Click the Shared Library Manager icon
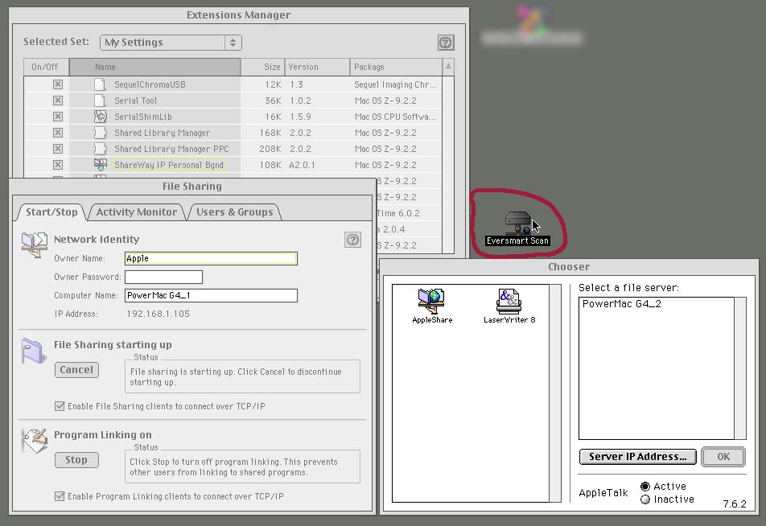The image size is (766, 526). [100, 133]
